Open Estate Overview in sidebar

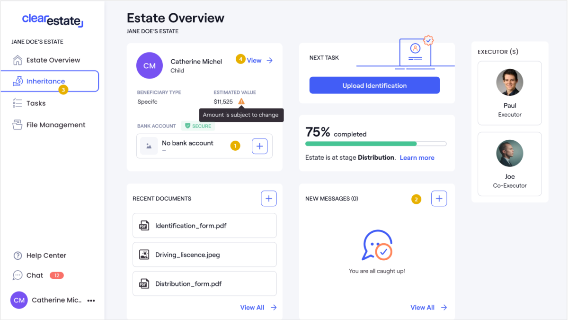pyautogui.click(x=53, y=60)
